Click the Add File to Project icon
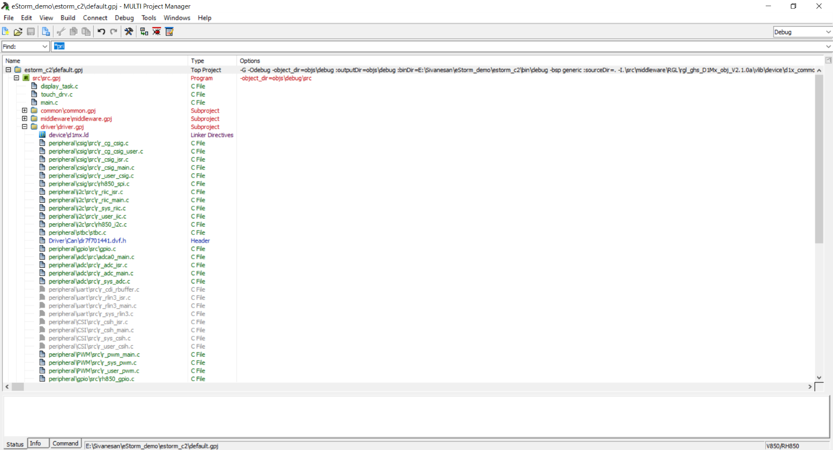 tap(46, 32)
